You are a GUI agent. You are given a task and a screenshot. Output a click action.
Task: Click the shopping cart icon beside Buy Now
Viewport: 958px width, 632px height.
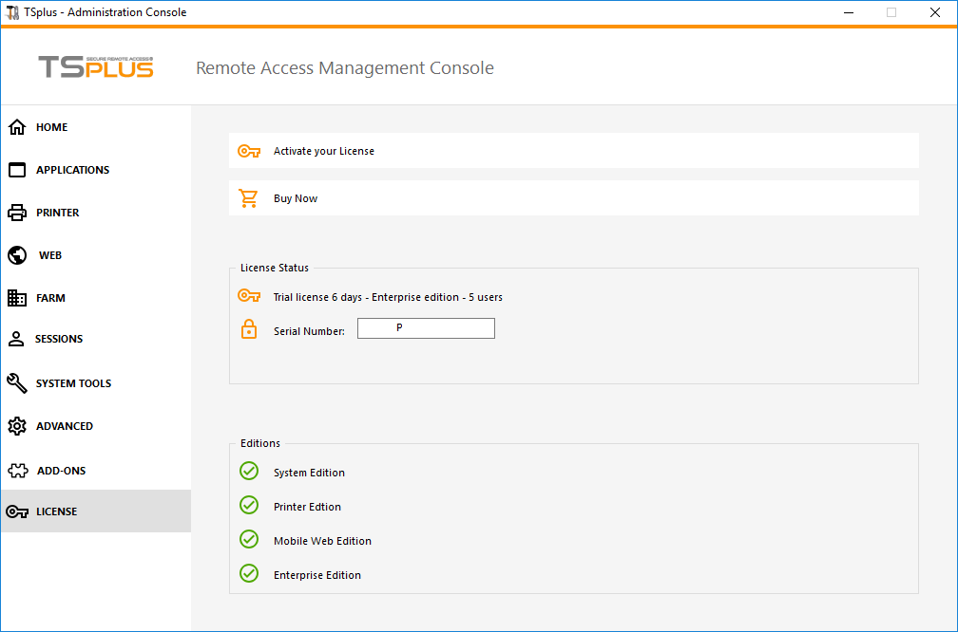[x=248, y=197]
